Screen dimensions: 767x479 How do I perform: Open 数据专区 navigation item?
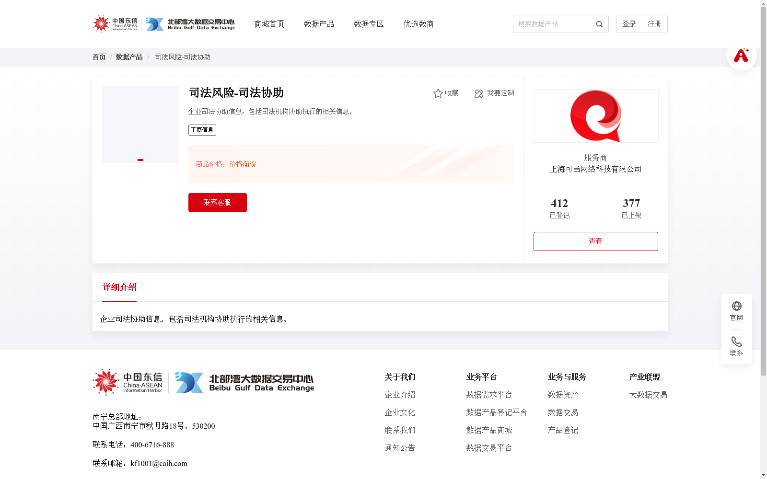click(369, 24)
